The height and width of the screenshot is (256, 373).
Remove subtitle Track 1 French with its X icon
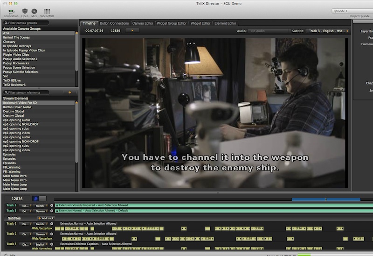(x=52, y=224)
